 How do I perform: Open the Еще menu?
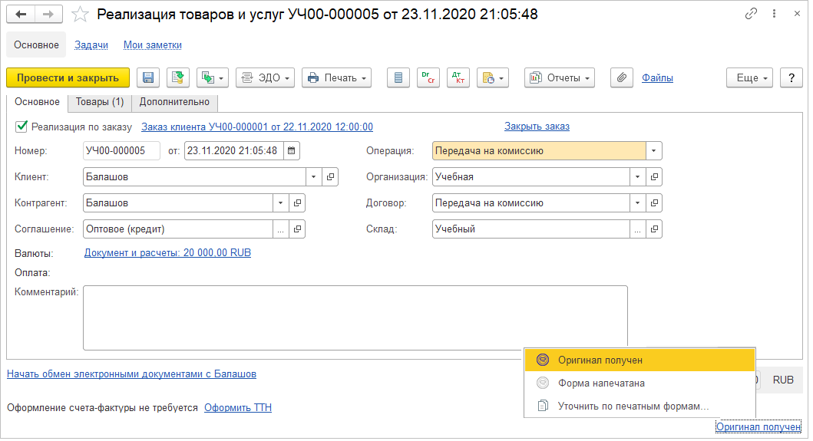coord(749,77)
